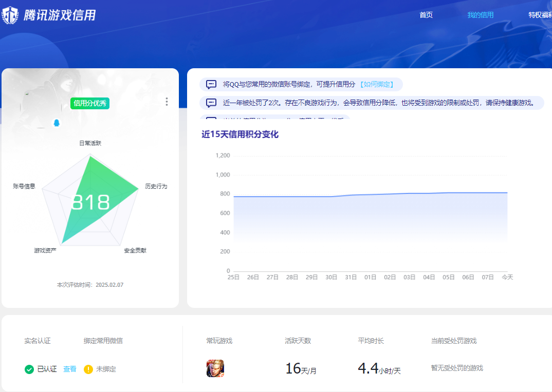The image size is (552, 392).
Task: Click 已认证 status text
Action: click(x=47, y=369)
